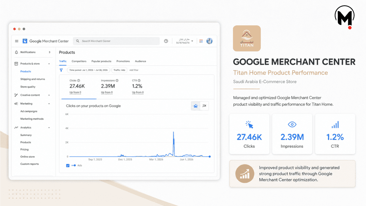Image resolution: width=366 pixels, height=206 pixels.
Task: Collapse the Marketing section
Action: [x=49, y=104]
